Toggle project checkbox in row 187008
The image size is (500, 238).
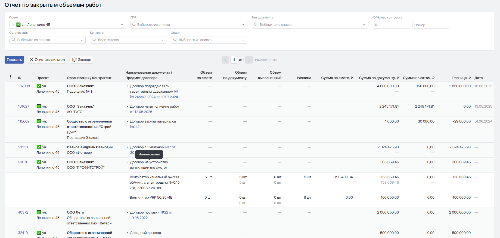[x=39, y=86]
